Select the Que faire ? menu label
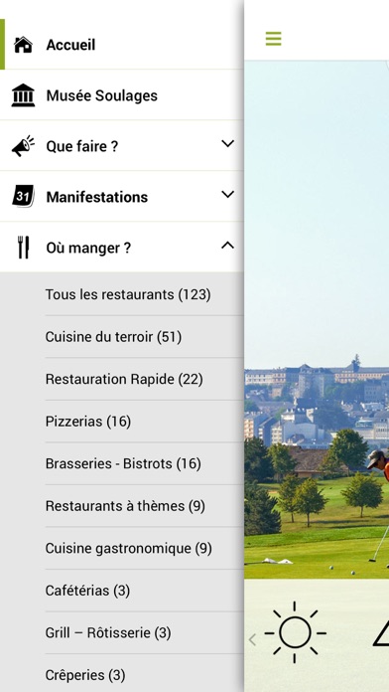The height and width of the screenshot is (692, 389). point(82,146)
